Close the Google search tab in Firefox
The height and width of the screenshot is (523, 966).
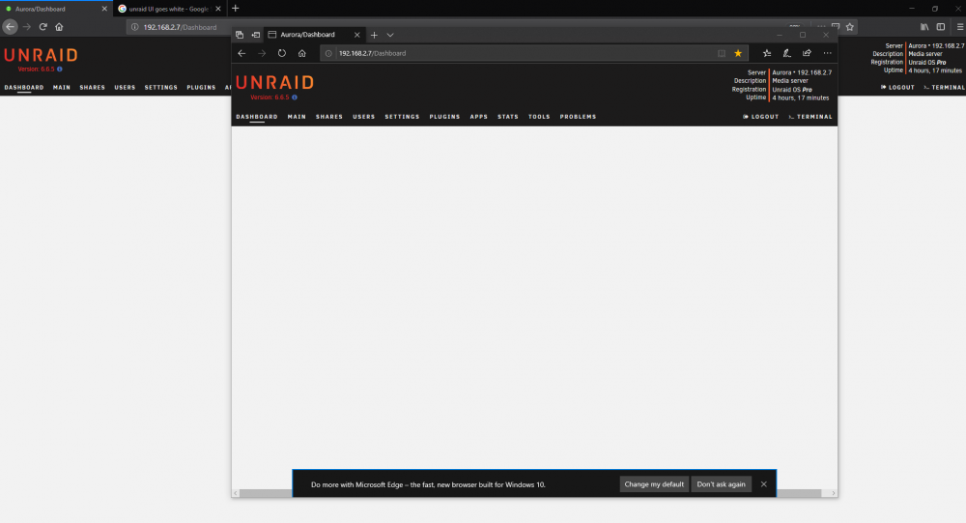[218, 9]
